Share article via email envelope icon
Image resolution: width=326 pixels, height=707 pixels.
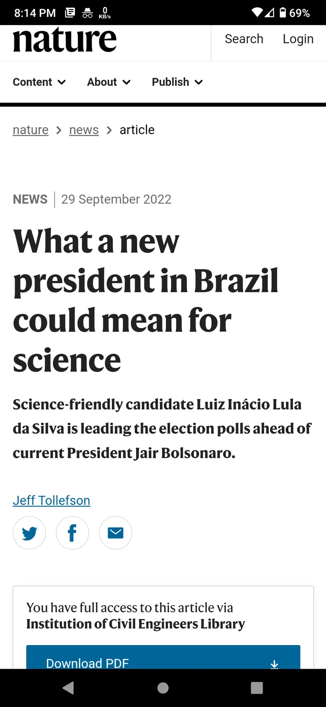(x=115, y=533)
